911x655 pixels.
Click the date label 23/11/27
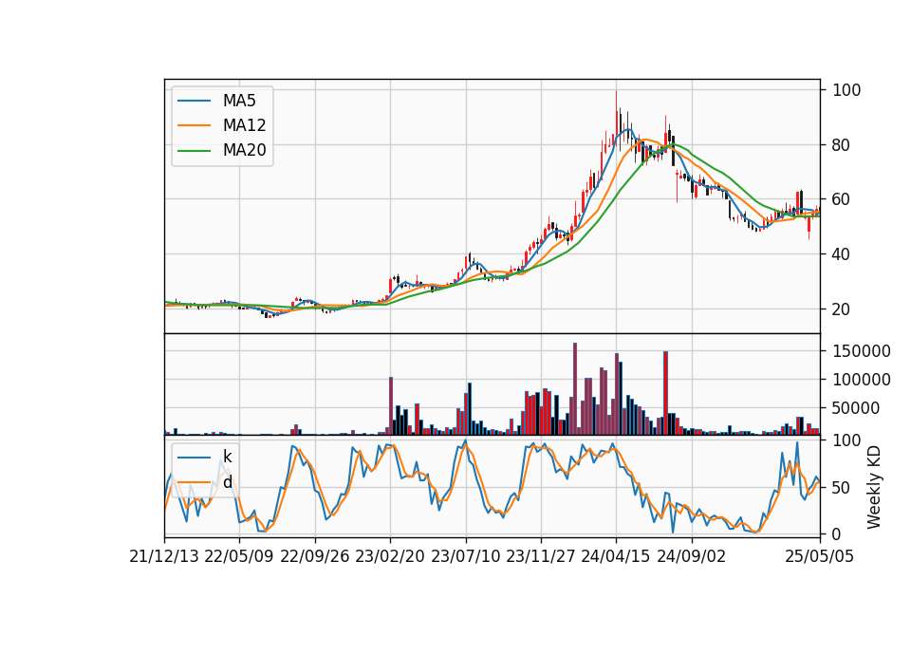click(x=541, y=556)
